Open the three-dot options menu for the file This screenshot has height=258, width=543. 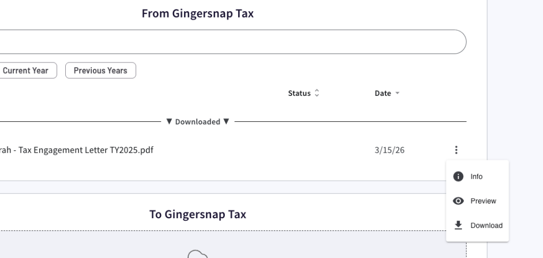pyautogui.click(x=456, y=150)
